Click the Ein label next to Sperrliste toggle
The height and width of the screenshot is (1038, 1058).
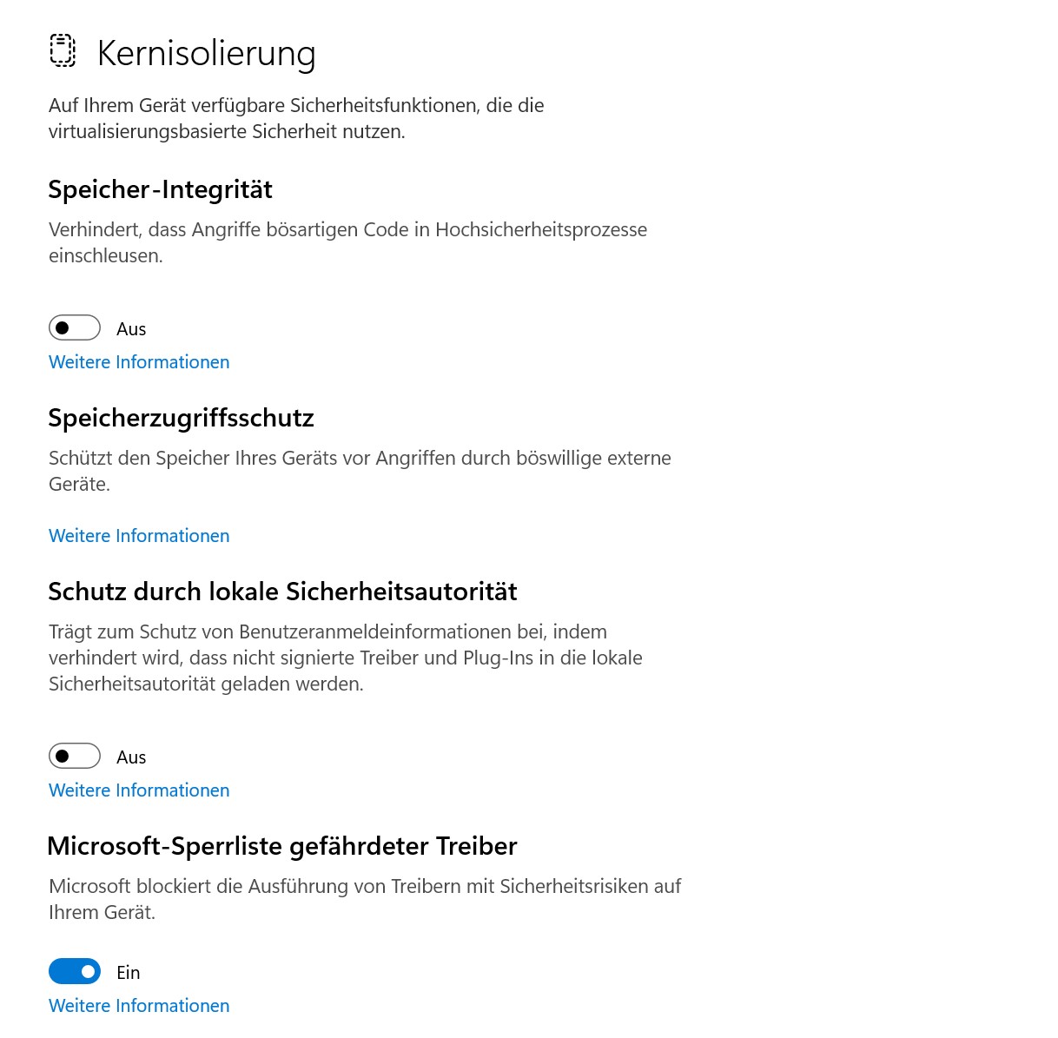(x=129, y=973)
